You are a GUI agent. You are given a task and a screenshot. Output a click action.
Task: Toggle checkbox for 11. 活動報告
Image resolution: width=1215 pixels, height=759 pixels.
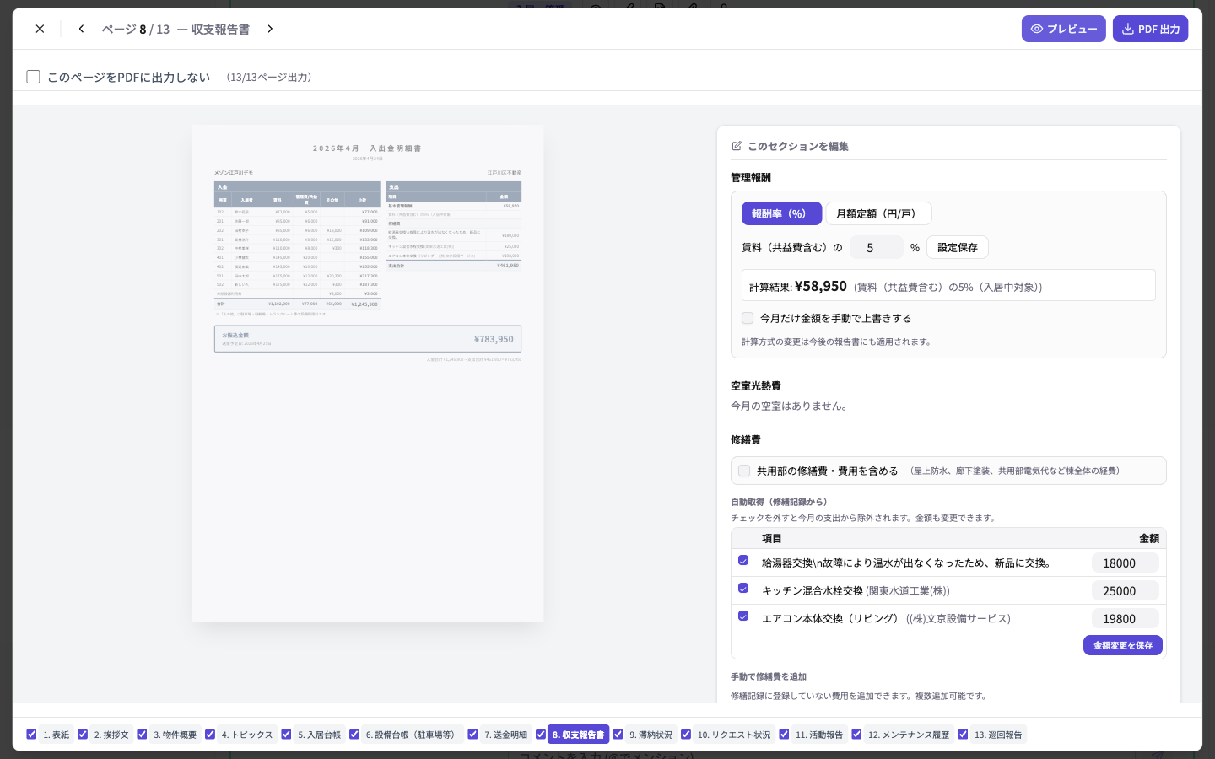tap(784, 735)
